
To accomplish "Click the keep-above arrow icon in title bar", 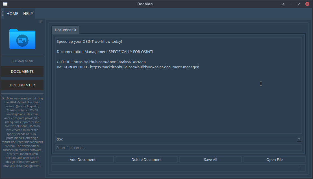I will click(283, 4).
